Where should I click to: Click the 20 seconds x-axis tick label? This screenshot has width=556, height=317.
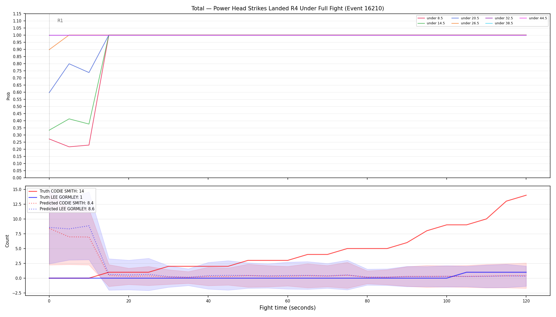tap(128, 301)
